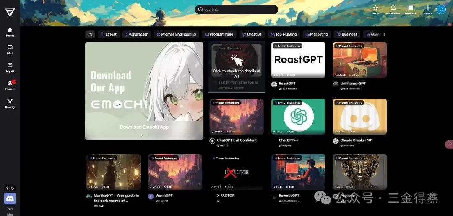Open the ChatGPT Evil Confidant title link
Viewport: 453px width, 216px height.
(237, 140)
